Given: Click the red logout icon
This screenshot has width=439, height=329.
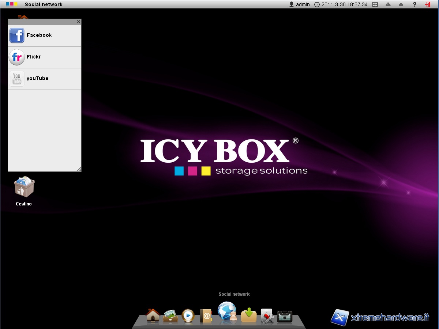Looking at the screenshot, I should click(x=427, y=4).
